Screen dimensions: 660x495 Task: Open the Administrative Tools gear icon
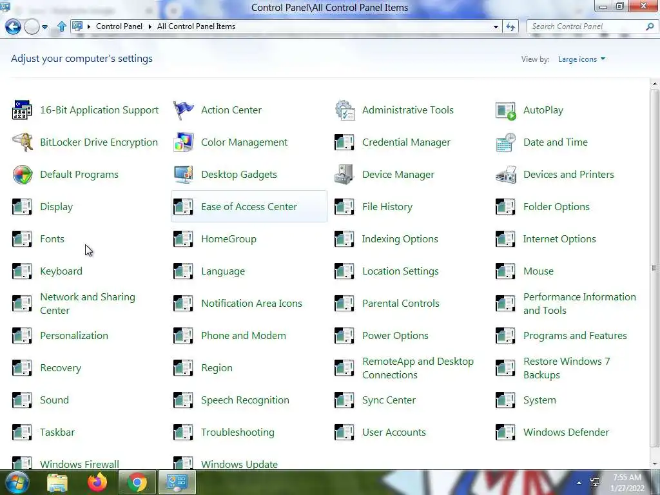point(345,110)
